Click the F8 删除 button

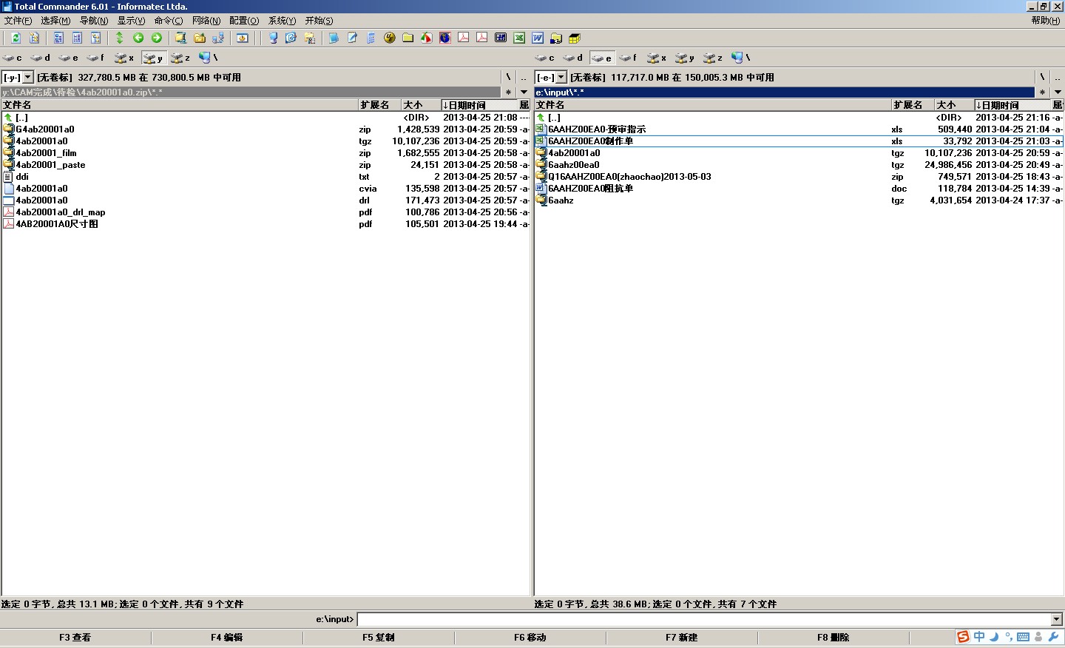(834, 637)
